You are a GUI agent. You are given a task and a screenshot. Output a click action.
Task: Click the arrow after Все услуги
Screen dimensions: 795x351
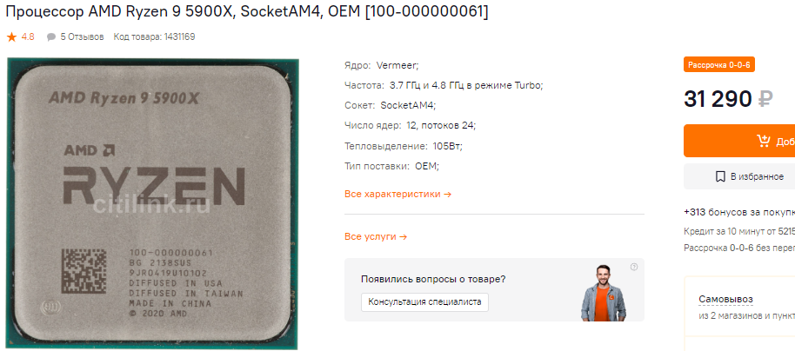tap(403, 236)
